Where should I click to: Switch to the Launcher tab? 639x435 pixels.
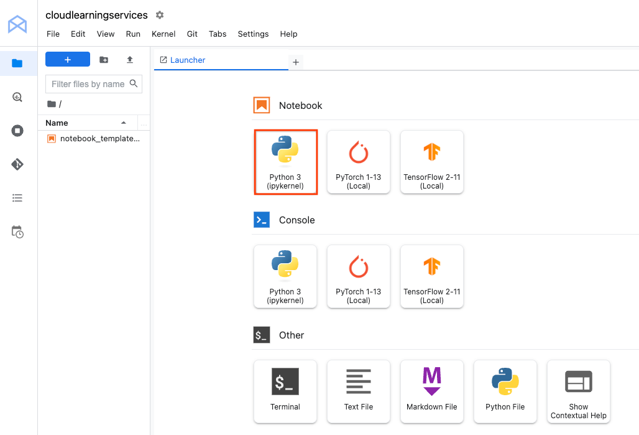coord(221,60)
